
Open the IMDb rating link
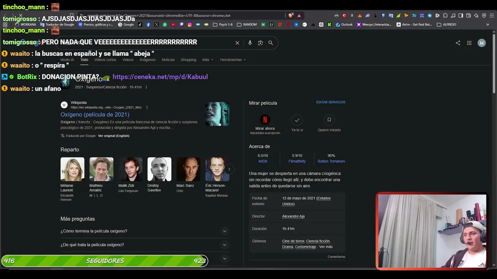(263, 161)
